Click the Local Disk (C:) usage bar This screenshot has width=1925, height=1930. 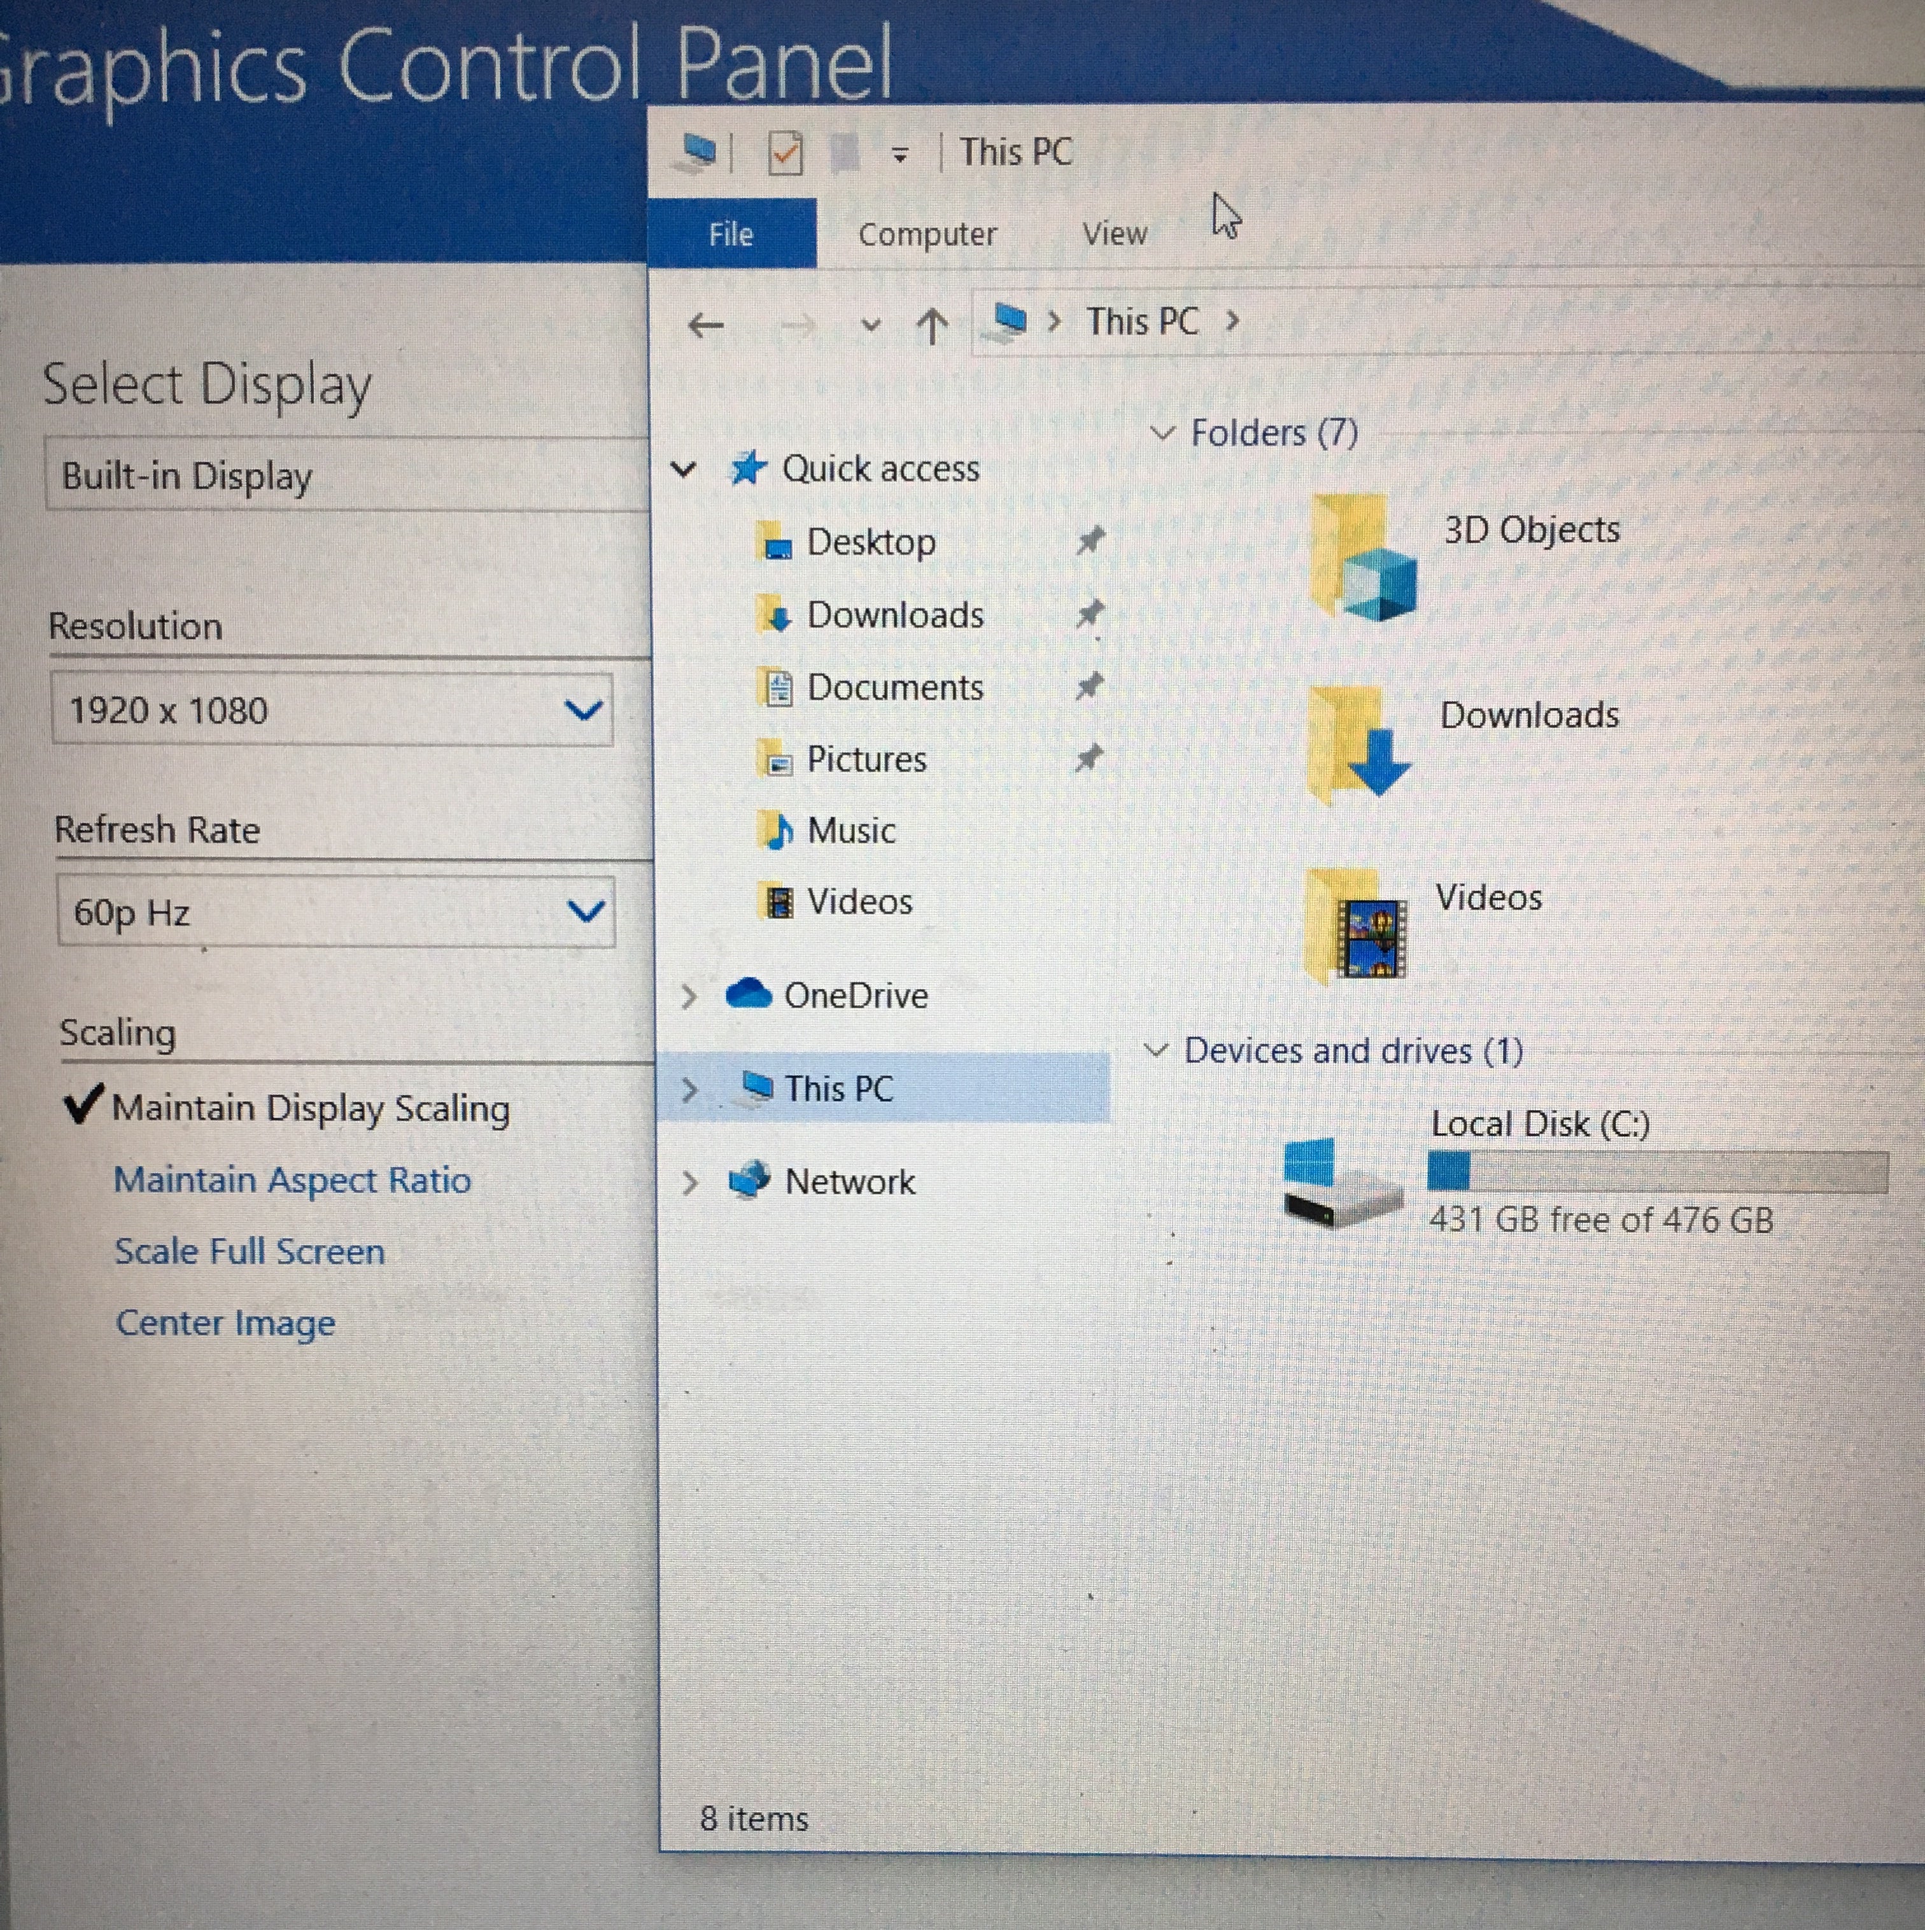(1657, 1172)
